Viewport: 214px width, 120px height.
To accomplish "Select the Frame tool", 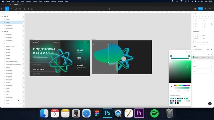I will [11, 9].
